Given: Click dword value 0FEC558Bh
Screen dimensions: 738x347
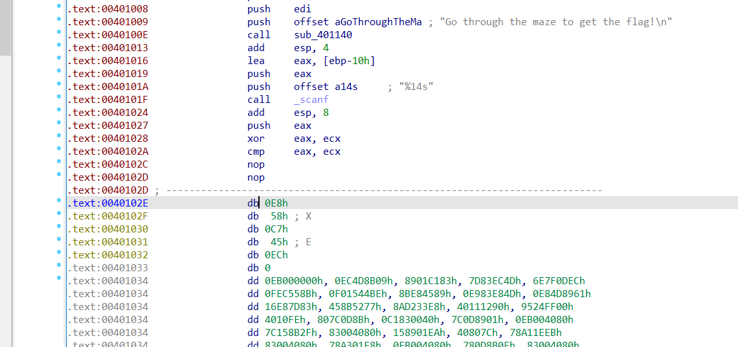Looking at the screenshot, I should pos(294,294).
